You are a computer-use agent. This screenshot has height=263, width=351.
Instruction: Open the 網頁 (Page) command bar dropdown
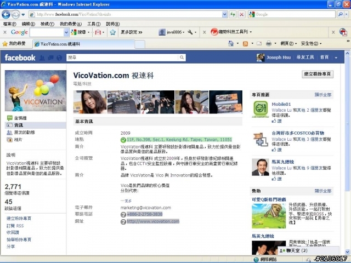point(289,44)
